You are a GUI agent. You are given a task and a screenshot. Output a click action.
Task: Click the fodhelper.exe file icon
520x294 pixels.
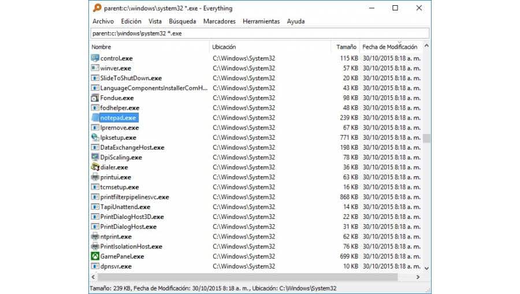coord(95,107)
